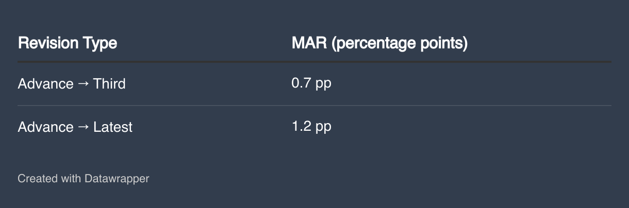Click the (percentage points) header text
629x208 pixels.
click(x=400, y=44)
